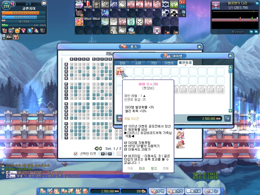Use the laughing face emote slot
This screenshot has height=195, width=260.
(x=157, y=30)
